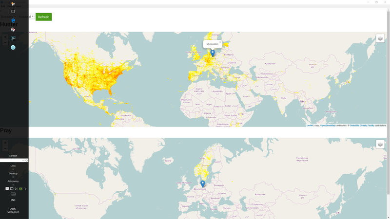Click the volume speaker tray icon
This screenshot has width=390, height=219.
tap(16, 188)
